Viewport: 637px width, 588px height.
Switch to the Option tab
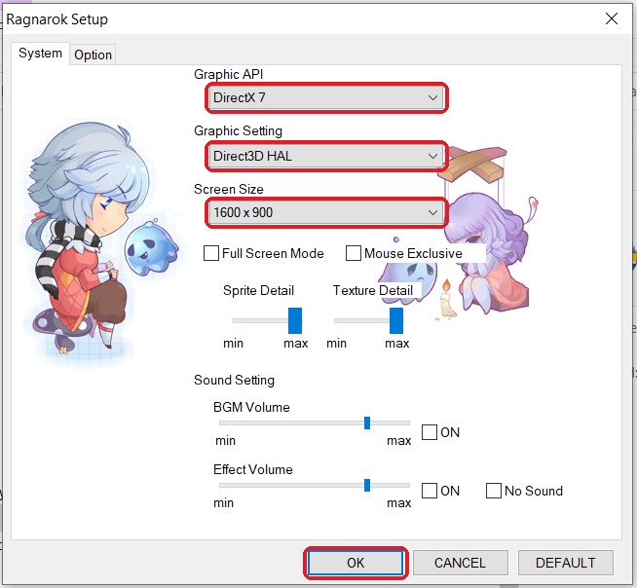[93, 55]
